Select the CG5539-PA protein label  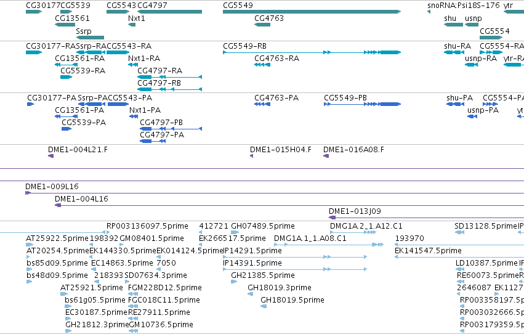point(84,123)
